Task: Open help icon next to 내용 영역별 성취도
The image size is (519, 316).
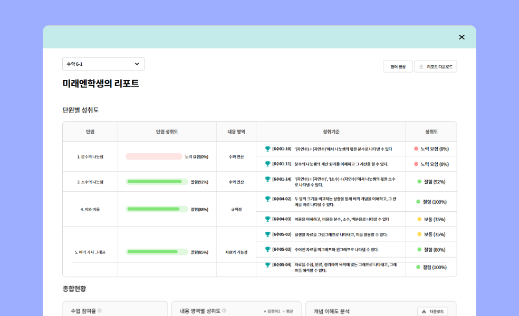Action: click(x=224, y=311)
